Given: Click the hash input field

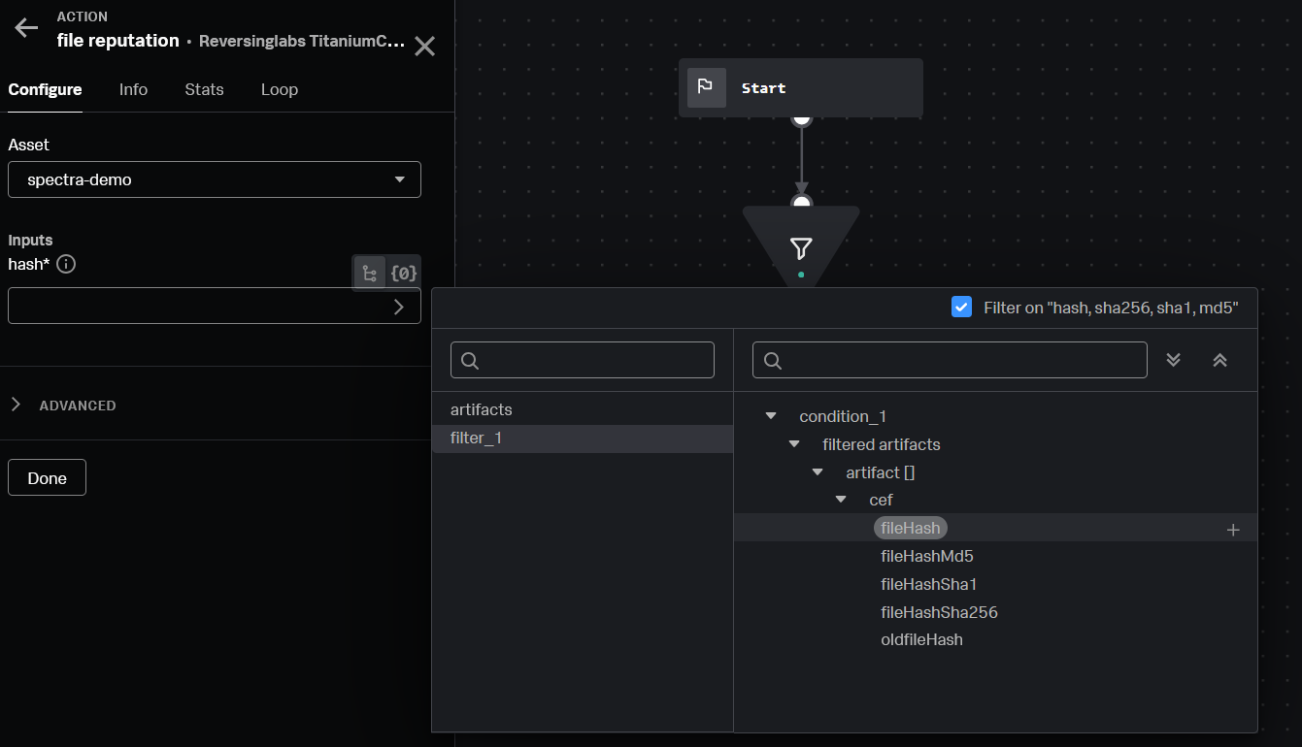Looking at the screenshot, I should coord(215,306).
